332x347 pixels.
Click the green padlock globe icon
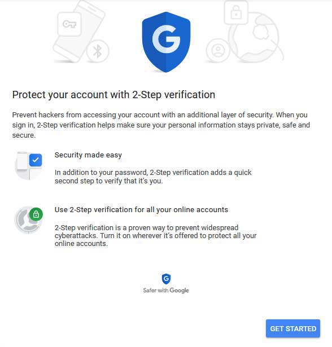pyautogui.click(x=29, y=219)
